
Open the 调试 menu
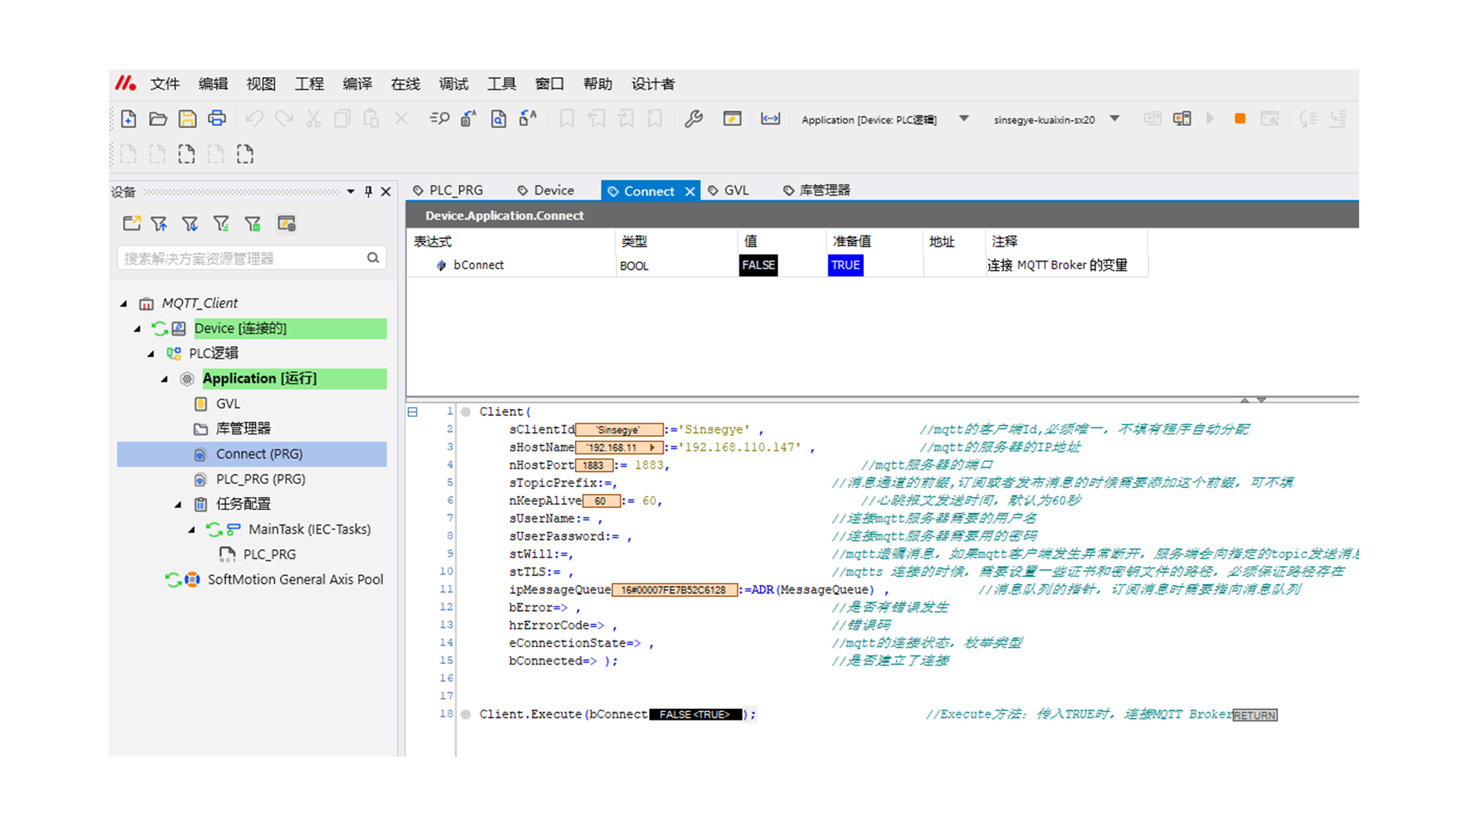pos(453,83)
